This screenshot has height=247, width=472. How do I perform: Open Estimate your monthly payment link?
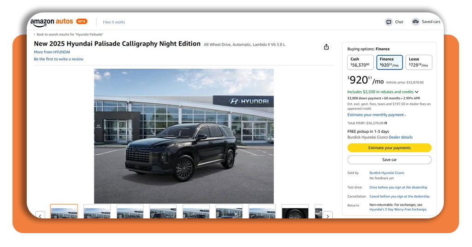(376, 115)
